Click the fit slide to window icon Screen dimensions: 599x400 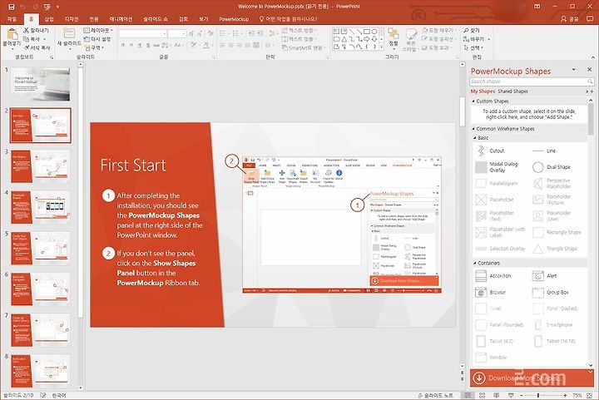coord(591,395)
